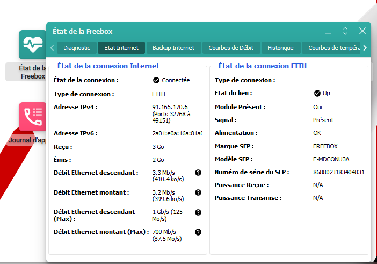This screenshot has width=377, height=264.
Task: Click the Connectée checkmark status icon
Action: [156, 80]
